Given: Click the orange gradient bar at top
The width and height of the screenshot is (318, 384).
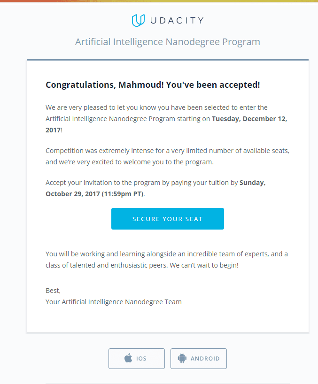Looking at the screenshot, I should 159,1.
